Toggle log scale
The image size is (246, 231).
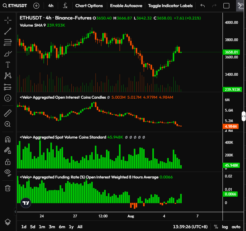pyautogui.click(x=225, y=227)
